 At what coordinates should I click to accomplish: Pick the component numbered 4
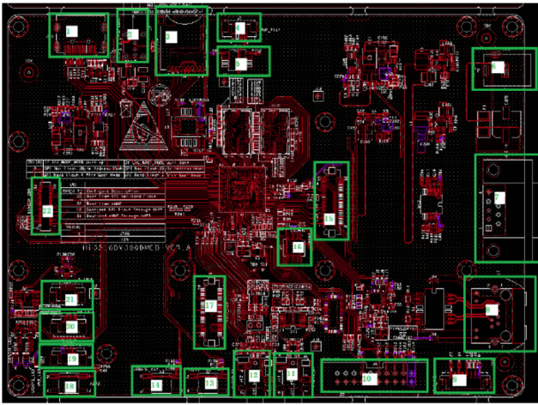(x=239, y=29)
